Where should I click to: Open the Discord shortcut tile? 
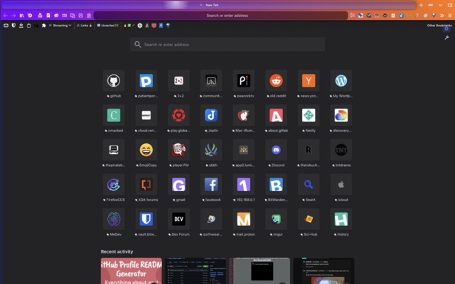276,150
